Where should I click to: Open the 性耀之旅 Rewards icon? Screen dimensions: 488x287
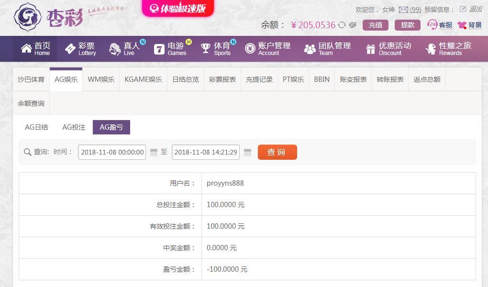pos(431,49)
